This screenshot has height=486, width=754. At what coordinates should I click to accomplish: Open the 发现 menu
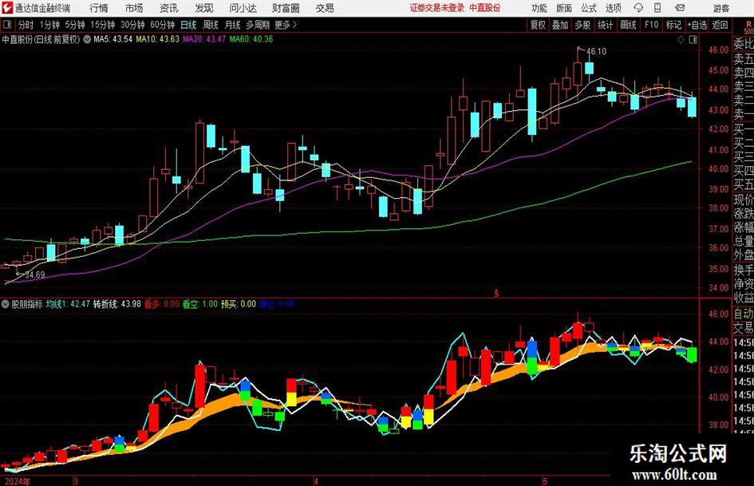204,8
